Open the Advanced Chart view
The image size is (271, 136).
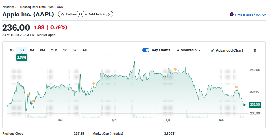coord(227,50)
